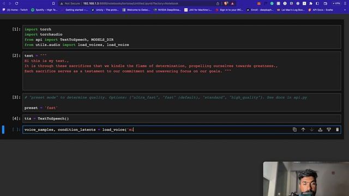Click the "preset = 'fast'" line

coord(41,108)
